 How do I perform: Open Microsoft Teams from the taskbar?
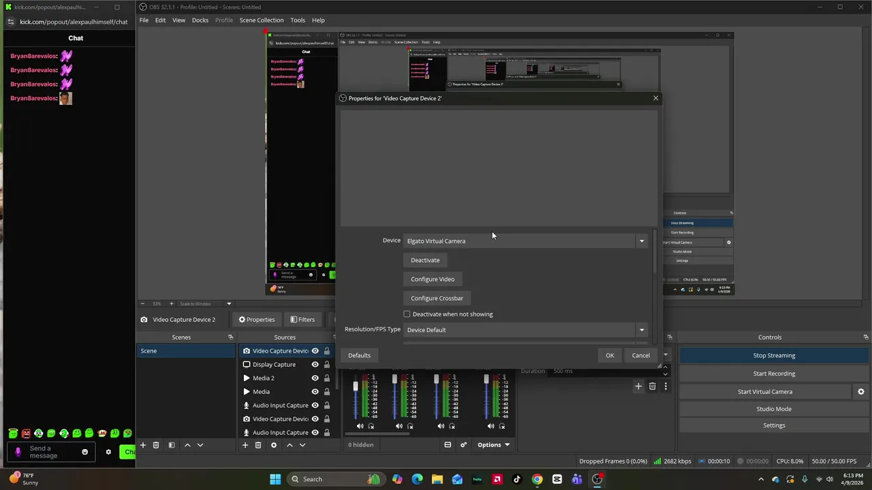point(577,479)
